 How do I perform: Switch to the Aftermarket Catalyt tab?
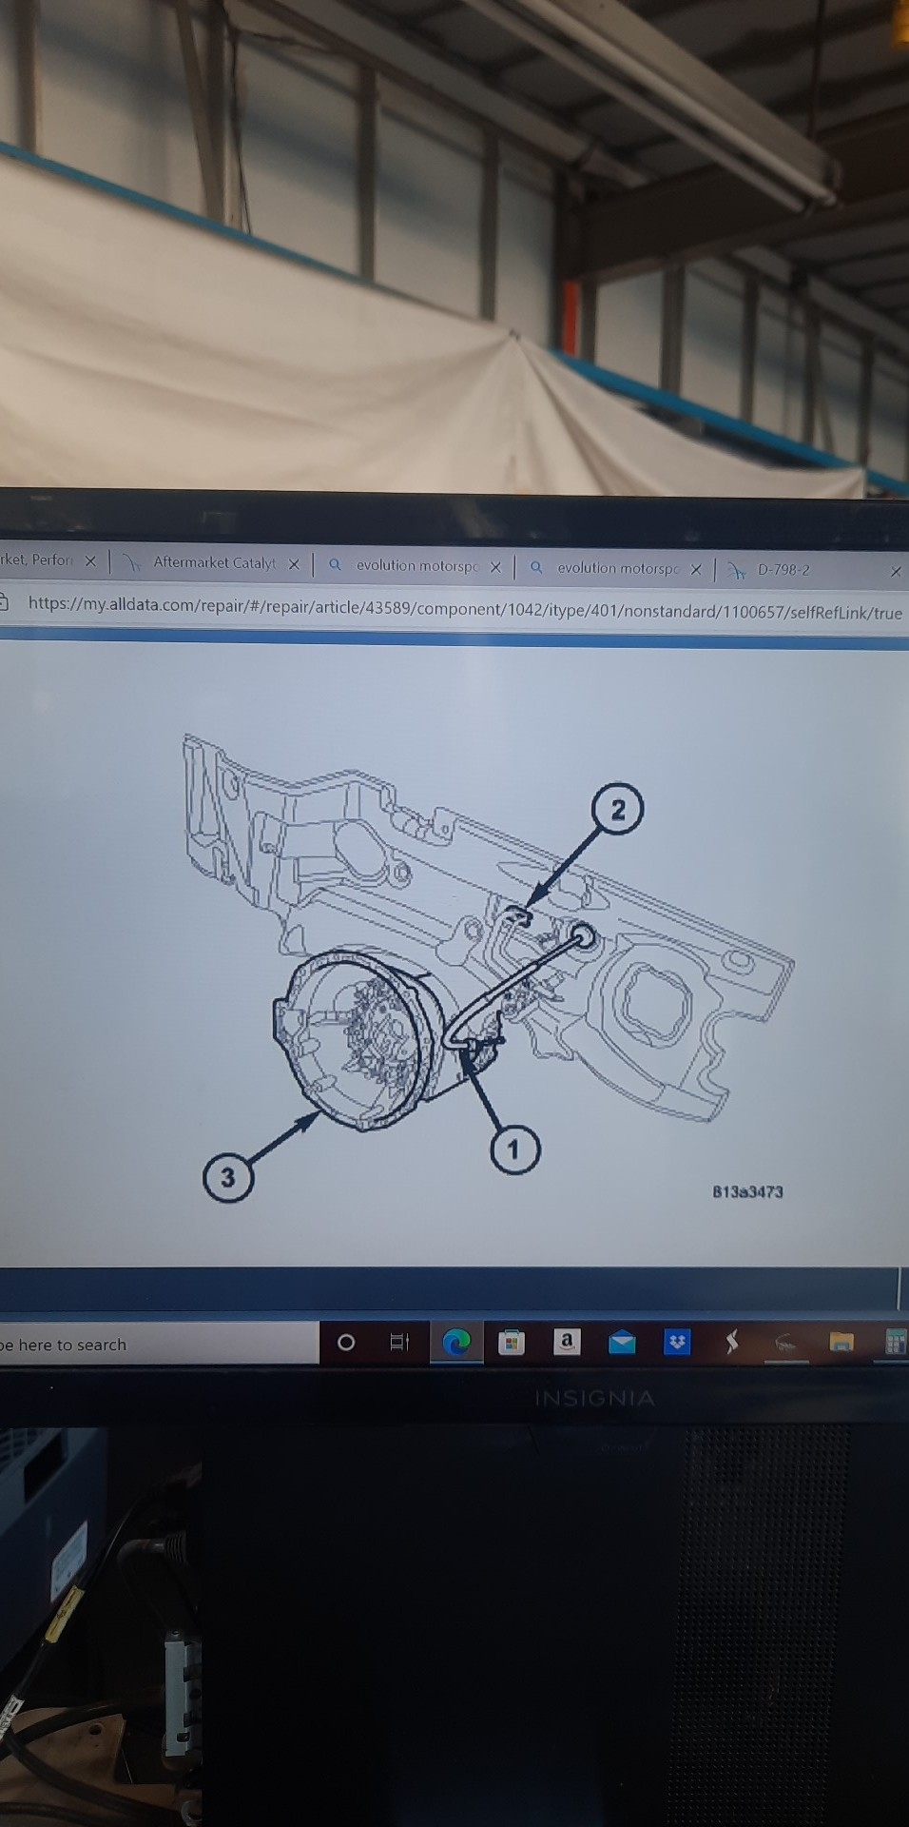click(214, 562)
